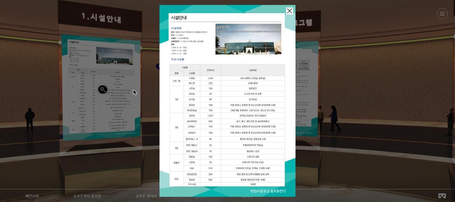
Task: Click the magnifier icon on the background panel
Action: [x=102, y=89]
